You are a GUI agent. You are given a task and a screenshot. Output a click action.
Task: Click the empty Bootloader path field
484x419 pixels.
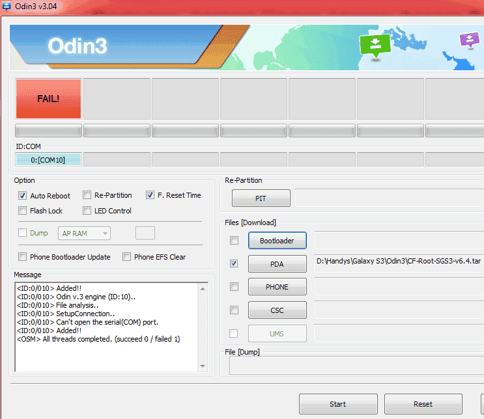[399, 241]
